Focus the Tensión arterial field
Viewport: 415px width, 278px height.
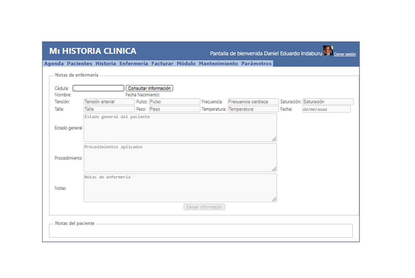109,102
